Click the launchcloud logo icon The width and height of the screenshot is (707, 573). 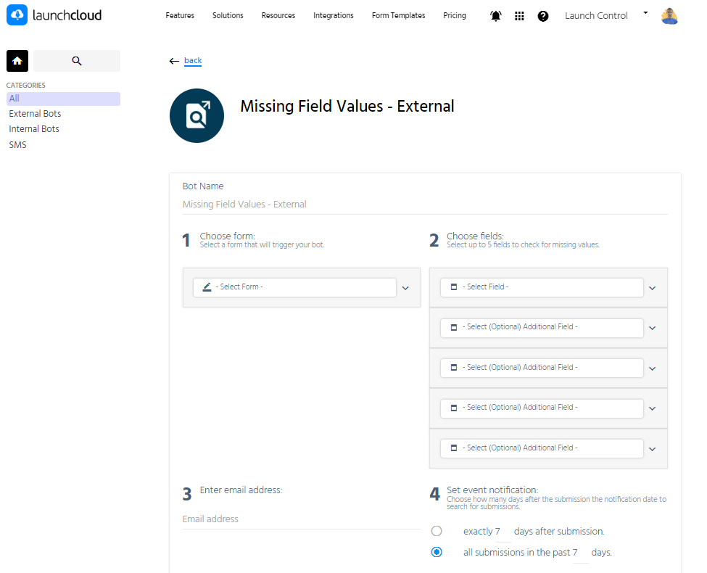(x=17, y=15)
